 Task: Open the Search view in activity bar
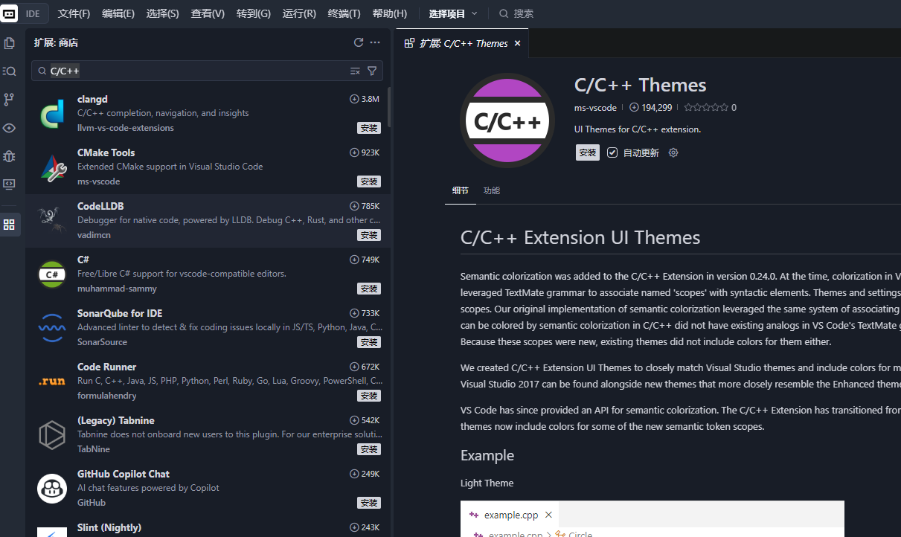pyautogui.click(x=10, y=71)
